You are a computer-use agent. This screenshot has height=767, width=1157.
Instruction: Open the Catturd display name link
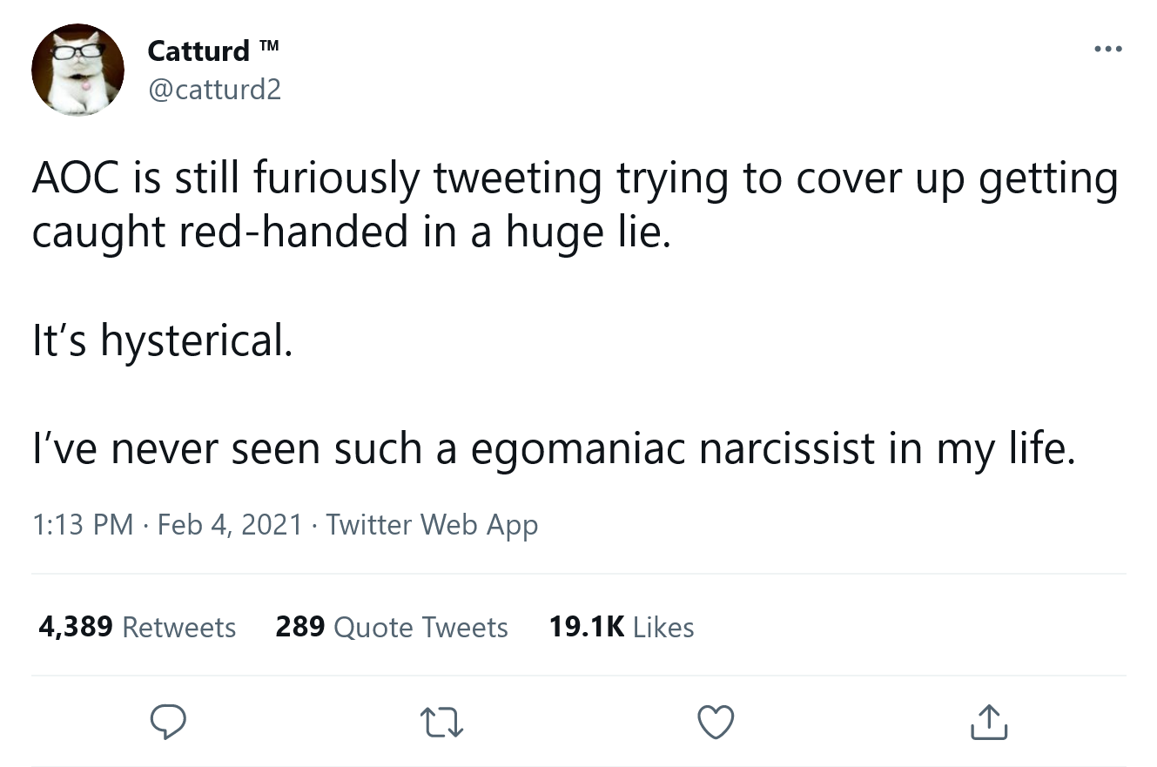198,50
